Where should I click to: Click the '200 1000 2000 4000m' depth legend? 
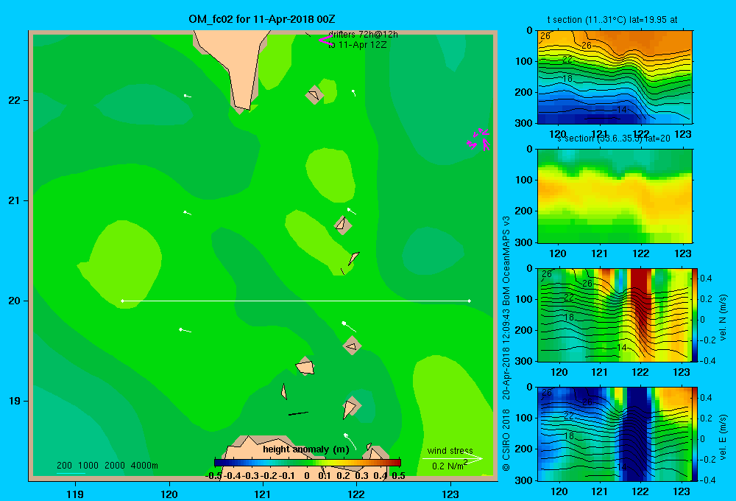107,466
